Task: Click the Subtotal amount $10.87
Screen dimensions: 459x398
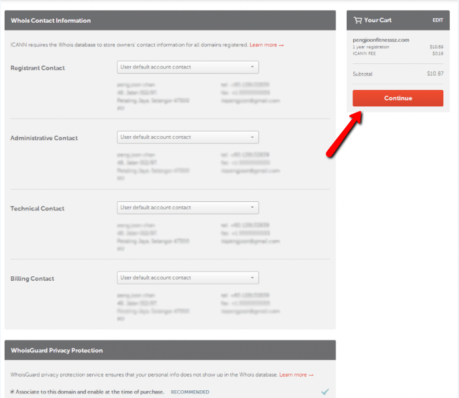Action: coord(435,74)
